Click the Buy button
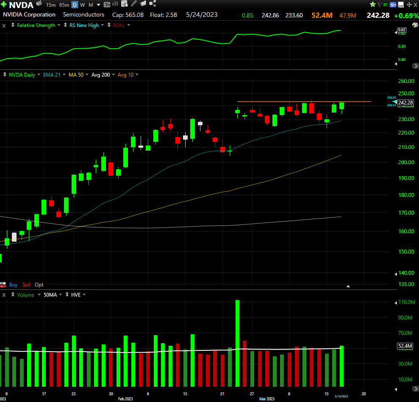Image resolution: width=419 pixels, height=402 pixels. pyautogui.click(x=14, y=285)
